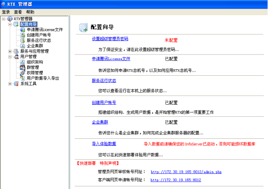Click the red InfoServer warning text
This screenshot has height=189, width=268.
(199, 144)
